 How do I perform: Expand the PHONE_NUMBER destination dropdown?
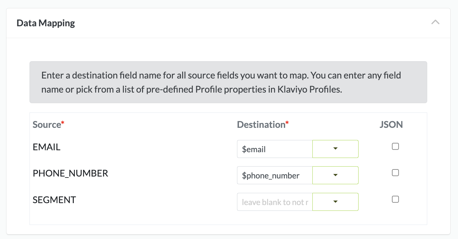tap(335, 175)
